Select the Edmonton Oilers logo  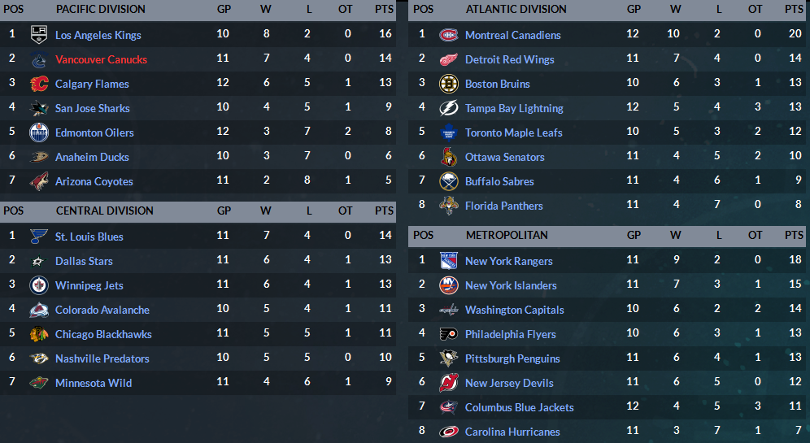pos(39,132)
